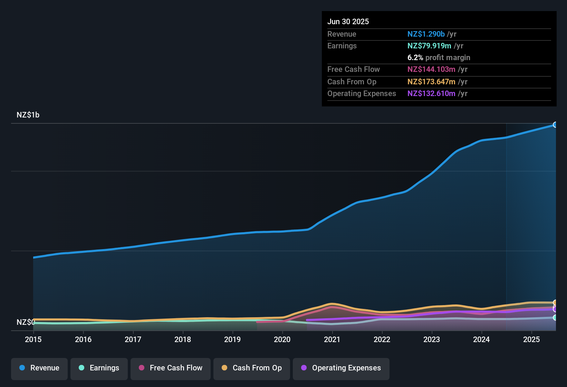Toggle off the Free Cash Flow series
Screen dimensions: 567x387
coord(170,368)
